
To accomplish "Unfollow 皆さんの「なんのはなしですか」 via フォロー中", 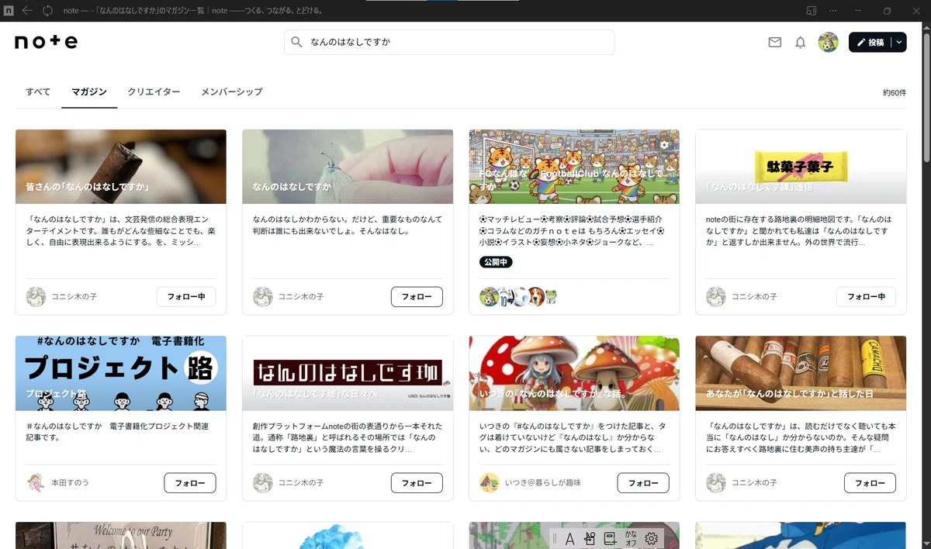I will tap(186, 296).
